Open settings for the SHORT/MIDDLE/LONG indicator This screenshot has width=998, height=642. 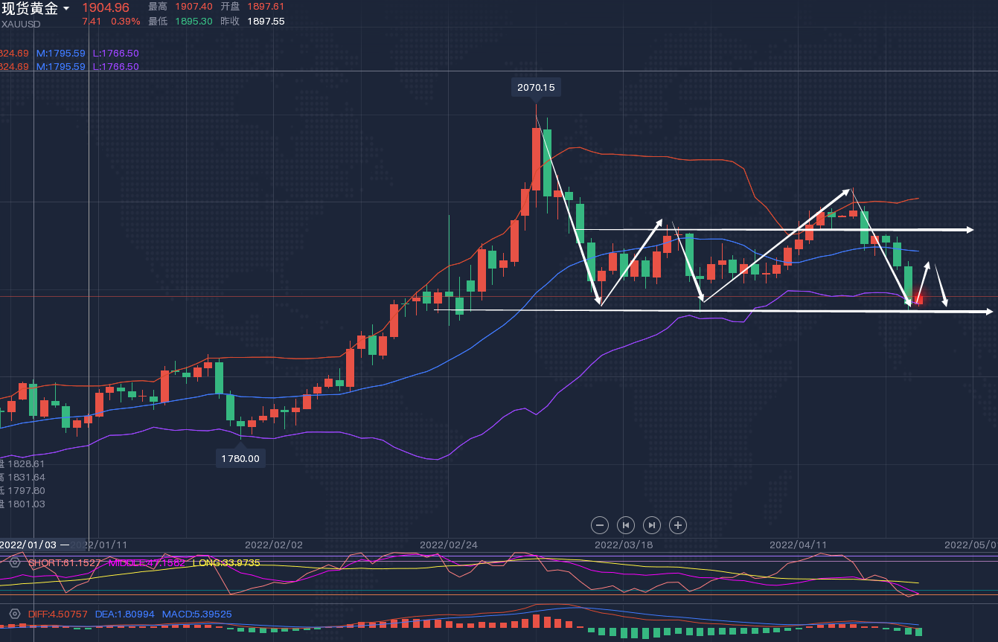click(x=14, y=562)
